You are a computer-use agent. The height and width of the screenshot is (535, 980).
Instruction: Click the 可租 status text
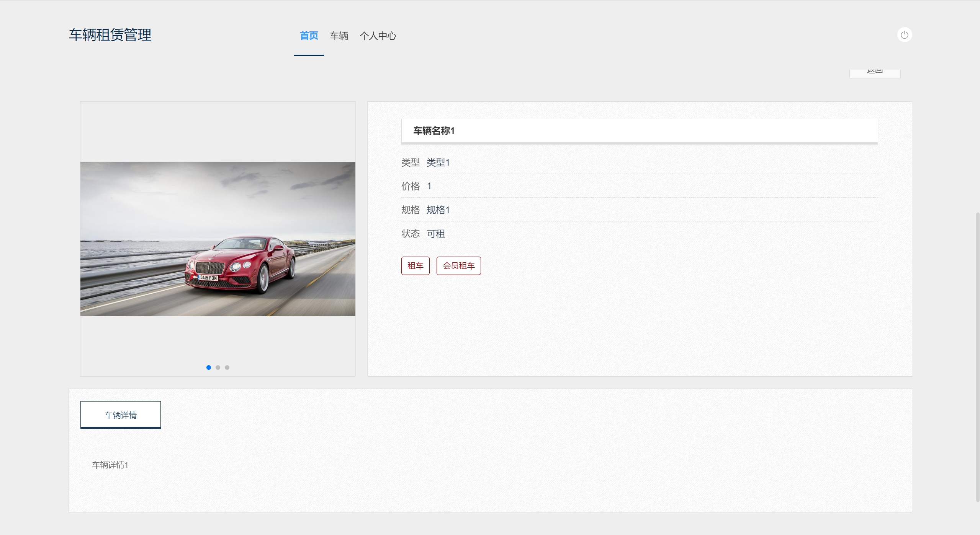[x=436, y=234]
